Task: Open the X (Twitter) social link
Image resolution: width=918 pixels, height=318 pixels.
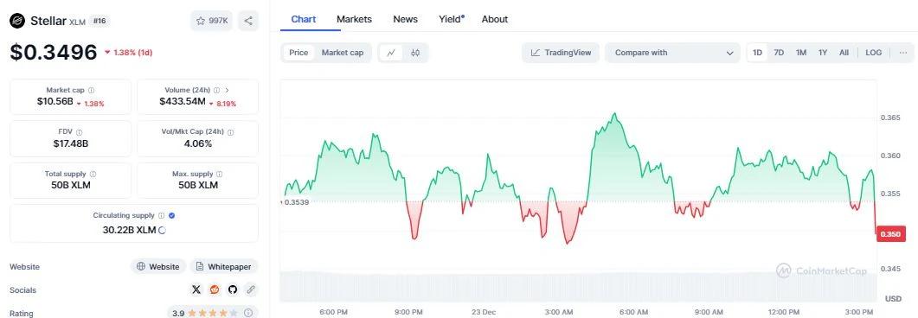Action: pyautogui.click(x=196, y=289)
